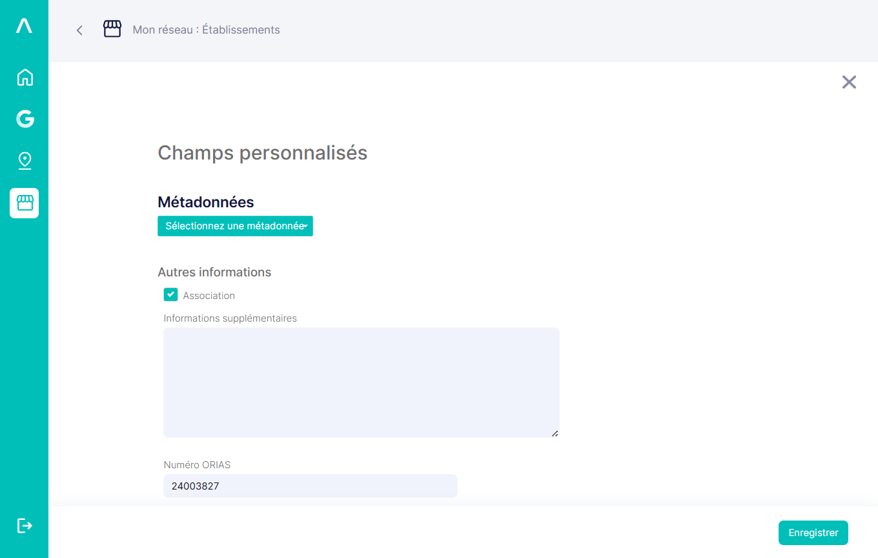Close the Champs personnalisés panel
878x558 pixels.
(x=849, y=82)
